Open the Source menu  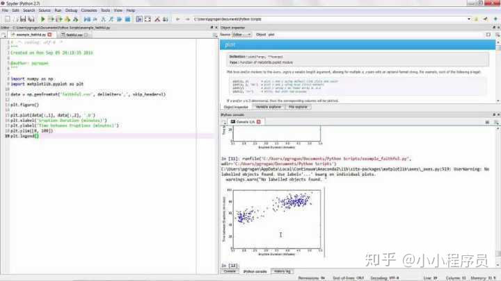coord(45,10)
